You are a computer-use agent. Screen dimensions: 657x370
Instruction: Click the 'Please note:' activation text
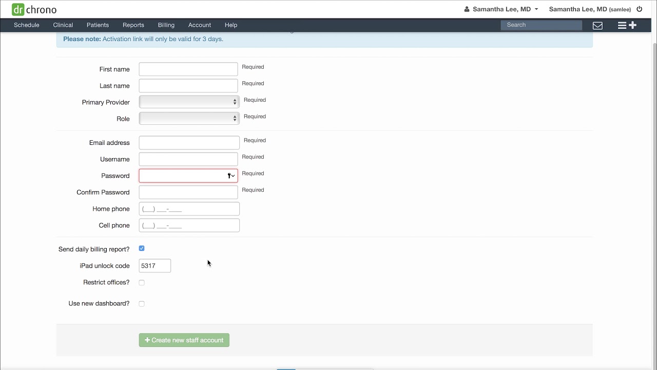coord(143,39)
